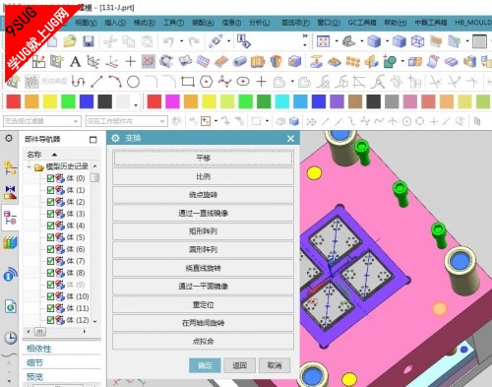Select the Text 'A' tool
This screenshot has width=492, height=387.
[75, 61]
